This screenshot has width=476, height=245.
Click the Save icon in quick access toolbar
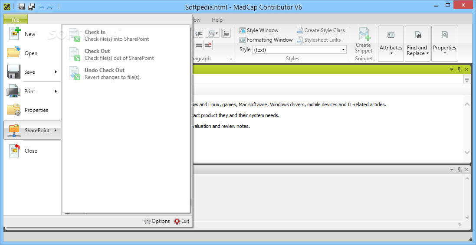point(22,7)
